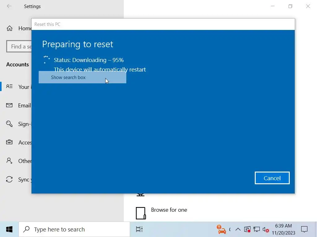Image resolution: width=317 pixels, height=237 pixels.
Task: Show hidden tray icons chevron
Action: click(238, 229)
